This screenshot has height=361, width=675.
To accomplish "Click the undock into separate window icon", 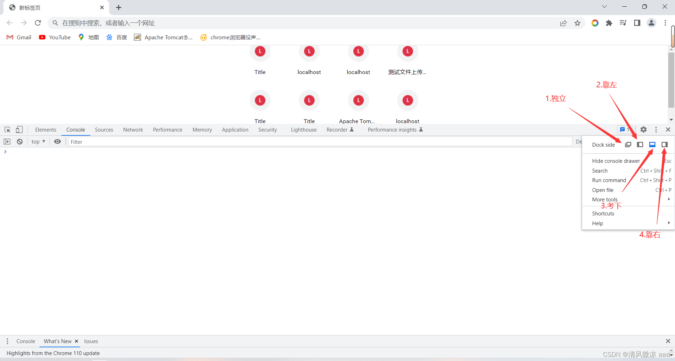I will 628,144.
